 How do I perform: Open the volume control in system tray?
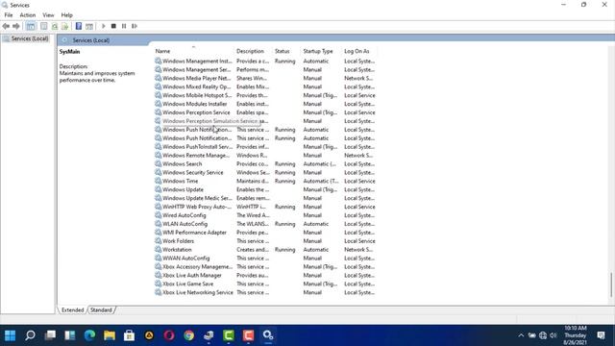pos(553,335)
